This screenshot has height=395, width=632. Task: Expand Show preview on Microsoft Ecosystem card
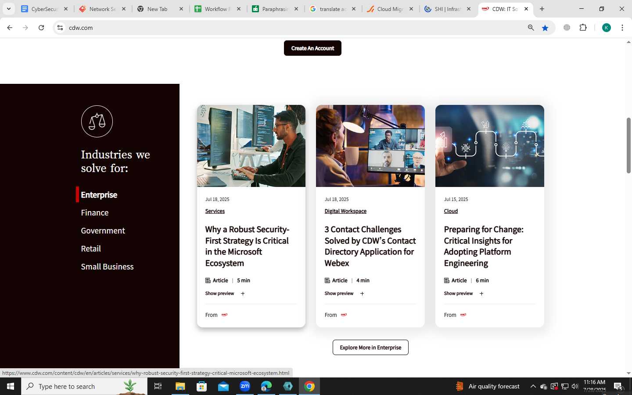pos(225,294)
